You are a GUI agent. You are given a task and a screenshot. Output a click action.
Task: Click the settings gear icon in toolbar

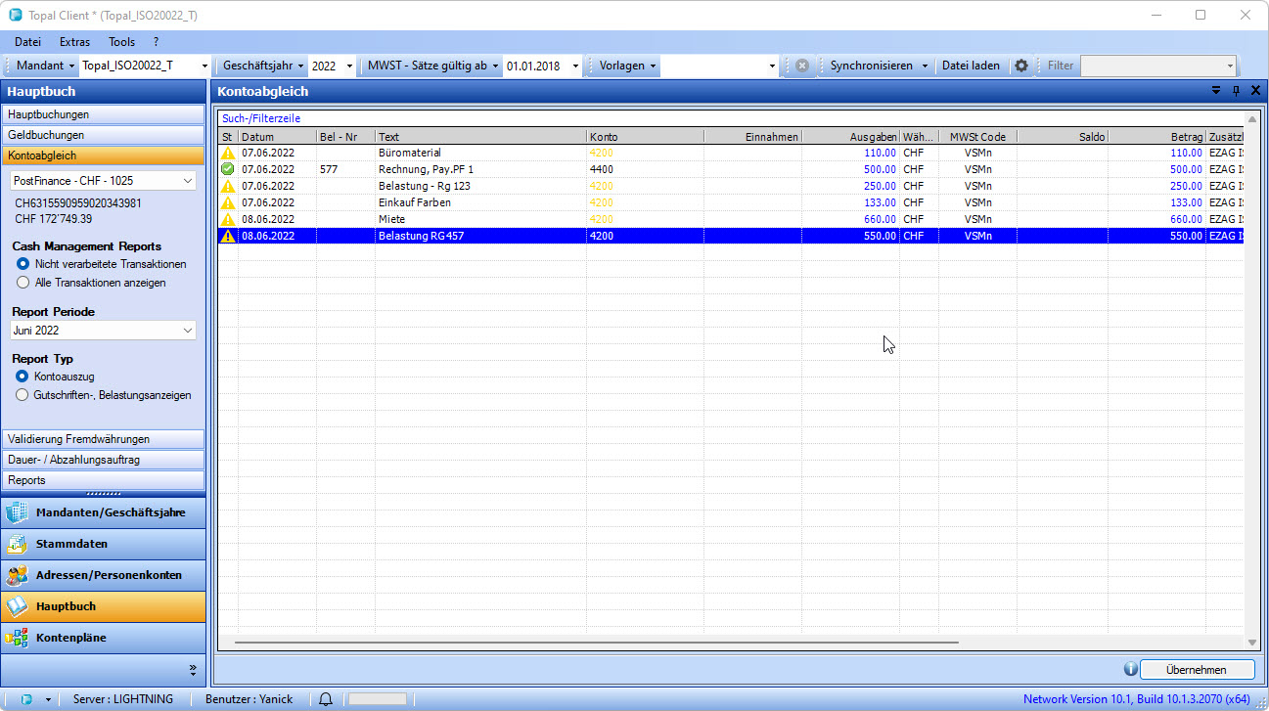point(1021,66)
